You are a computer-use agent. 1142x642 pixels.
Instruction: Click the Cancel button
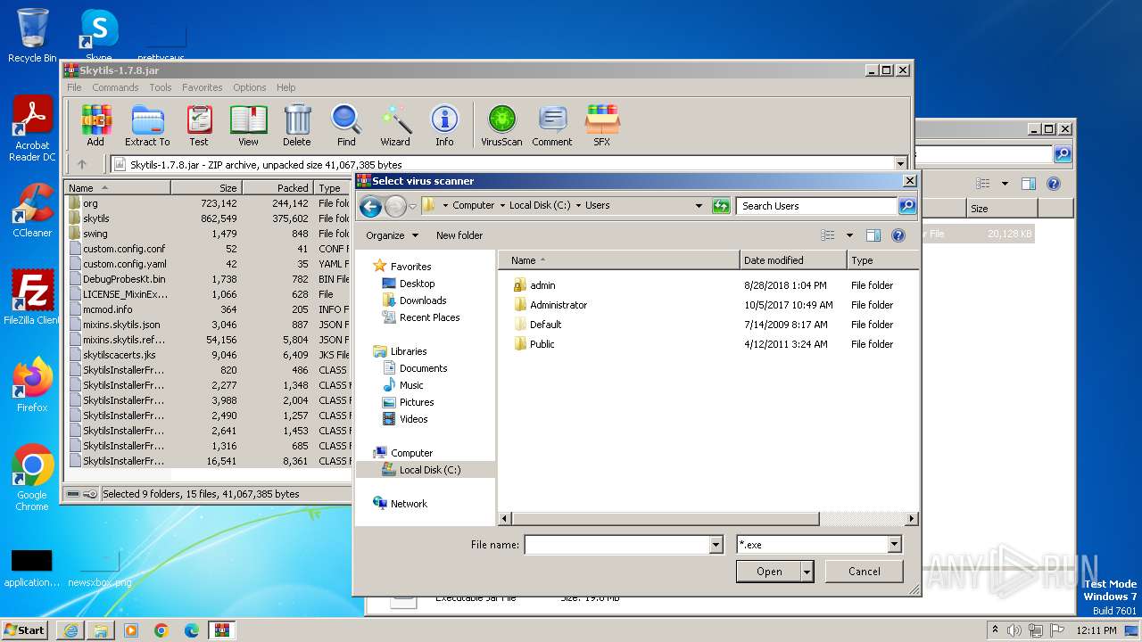click(864, 572)
